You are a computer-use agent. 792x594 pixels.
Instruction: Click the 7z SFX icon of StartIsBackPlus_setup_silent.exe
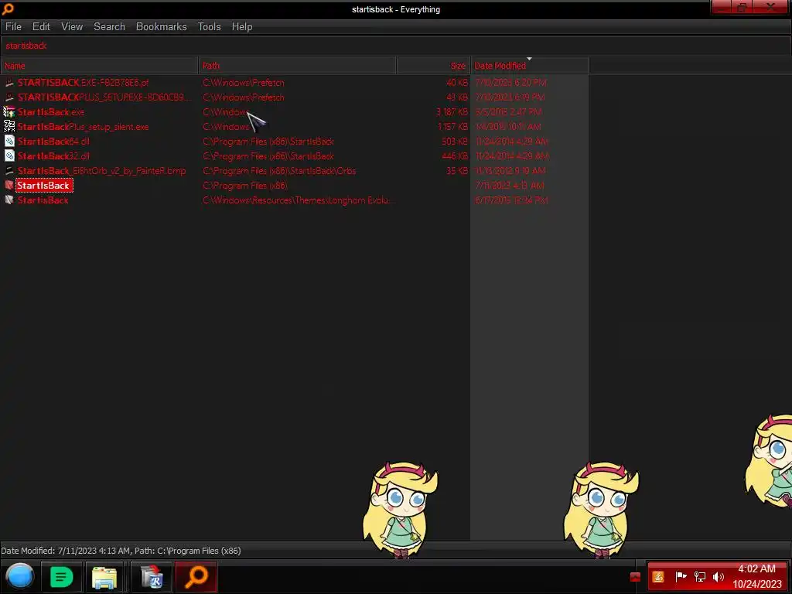(9, 126)
